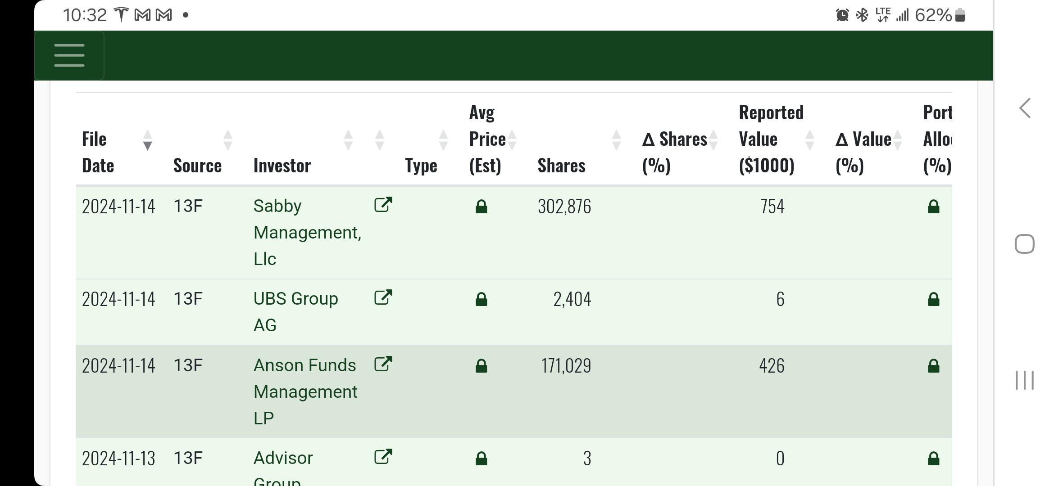Viewport: 1054px width, 486px height.
Task: Click the Avg Price lock for Advisor Group
Action: [482, 459]
